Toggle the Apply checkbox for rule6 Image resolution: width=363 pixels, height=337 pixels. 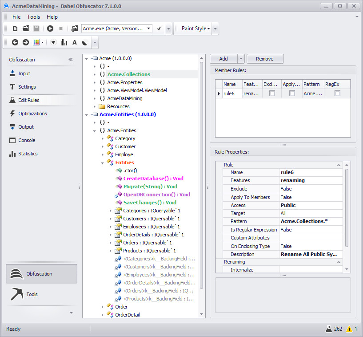click(x=292, y=93)
